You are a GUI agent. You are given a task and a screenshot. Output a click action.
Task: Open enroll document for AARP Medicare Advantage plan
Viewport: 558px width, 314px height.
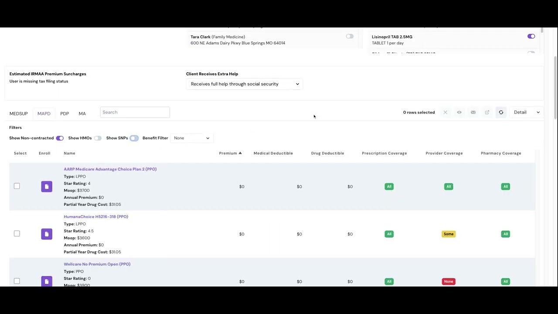[47, 187]
